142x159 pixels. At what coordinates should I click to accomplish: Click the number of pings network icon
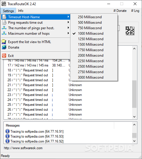tap(4, 28)
